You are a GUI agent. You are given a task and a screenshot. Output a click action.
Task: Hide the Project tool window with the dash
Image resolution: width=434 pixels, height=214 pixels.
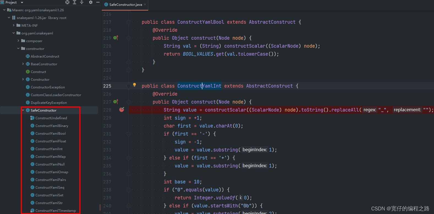pos(98,2)
